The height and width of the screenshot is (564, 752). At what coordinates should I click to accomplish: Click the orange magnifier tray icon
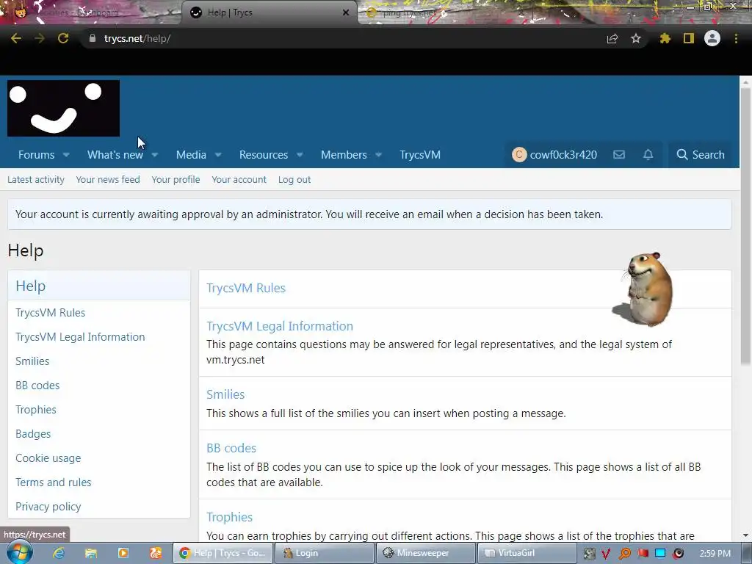point(624,554)
